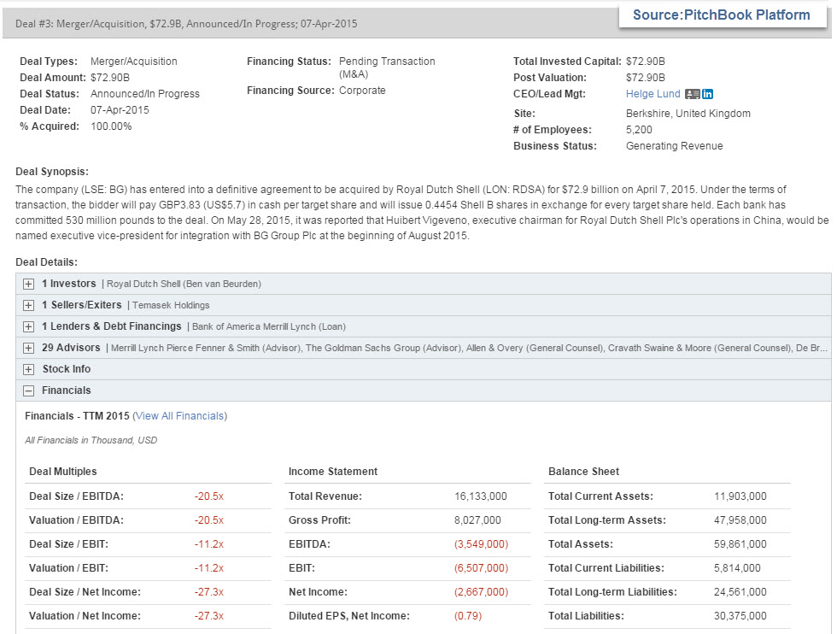Select the Total Long-term Liabilities value 24,561,000
Screen dimensions: 837x634
(x=740, y=592)
